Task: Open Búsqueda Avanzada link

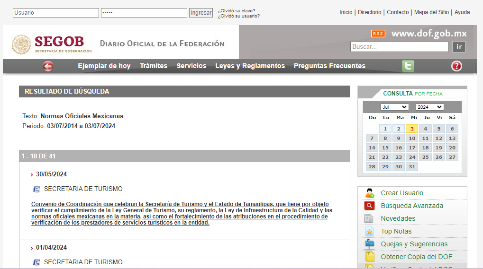Action: [x=412, y=206]
